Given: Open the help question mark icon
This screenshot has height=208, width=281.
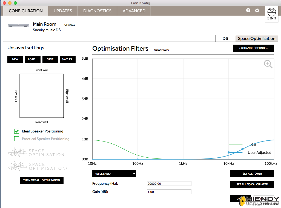Looking at the screenshot, I should point(248,10).
